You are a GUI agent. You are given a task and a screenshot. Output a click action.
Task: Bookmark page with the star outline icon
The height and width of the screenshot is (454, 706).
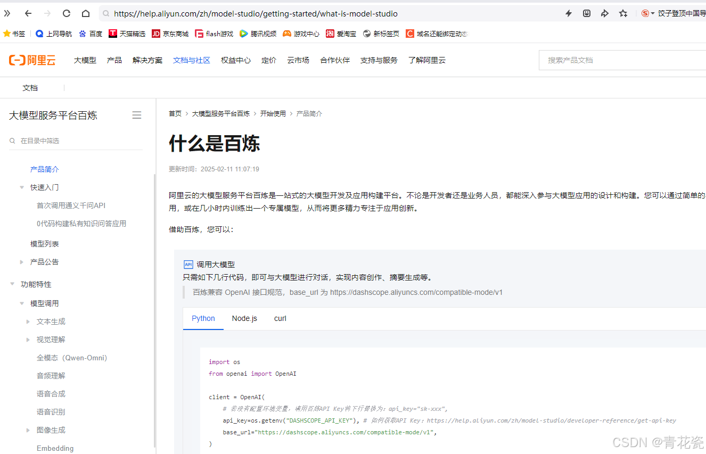(x=623, y=13)
